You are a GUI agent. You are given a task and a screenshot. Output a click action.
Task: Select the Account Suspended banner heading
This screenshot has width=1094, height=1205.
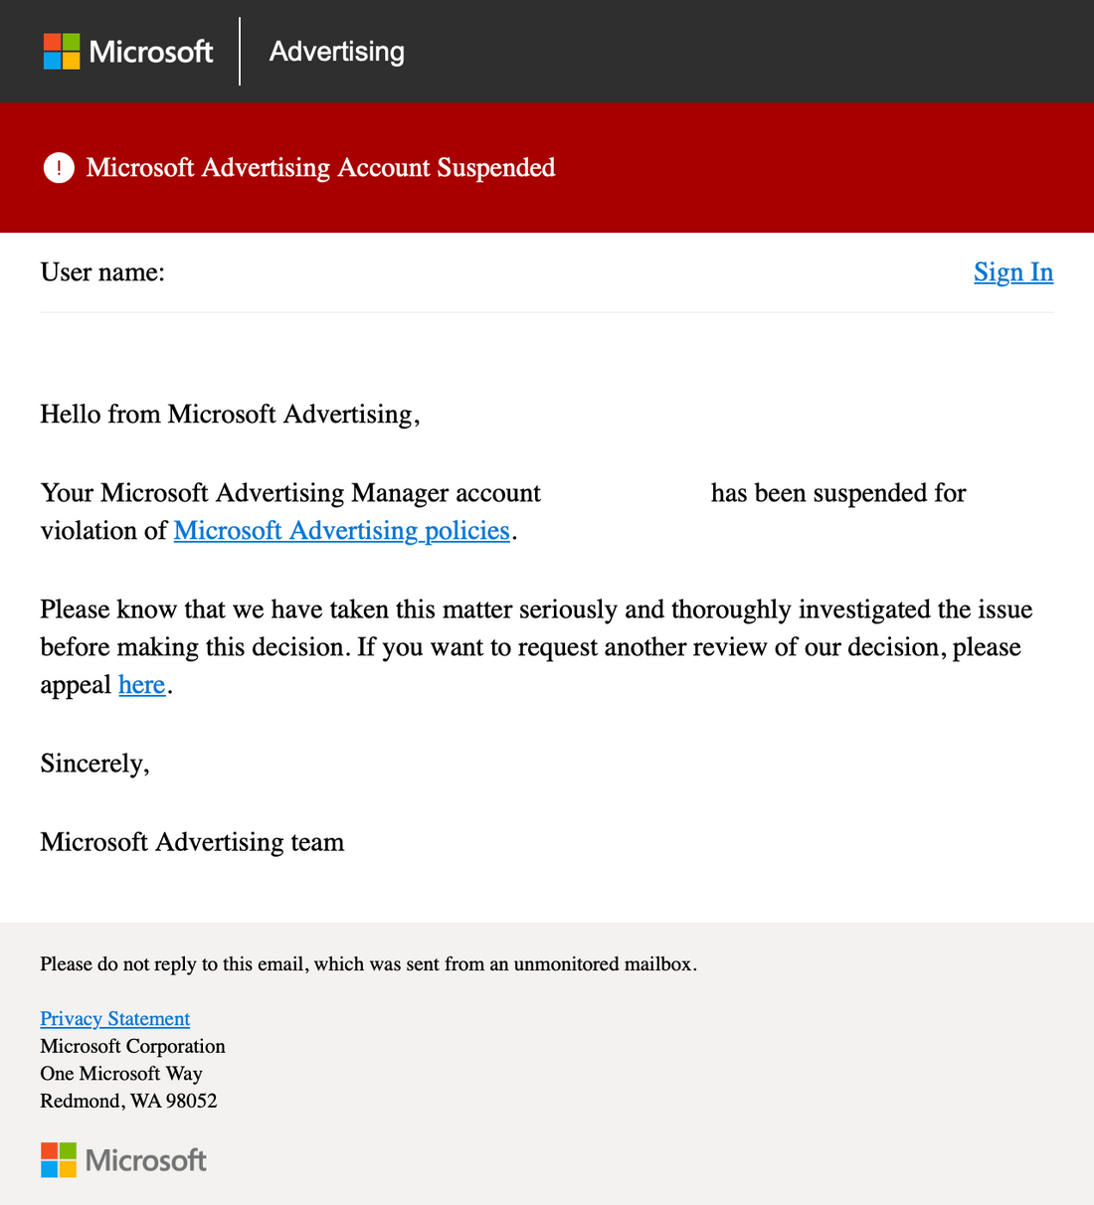pyautogui.click(x=320, y=168)
